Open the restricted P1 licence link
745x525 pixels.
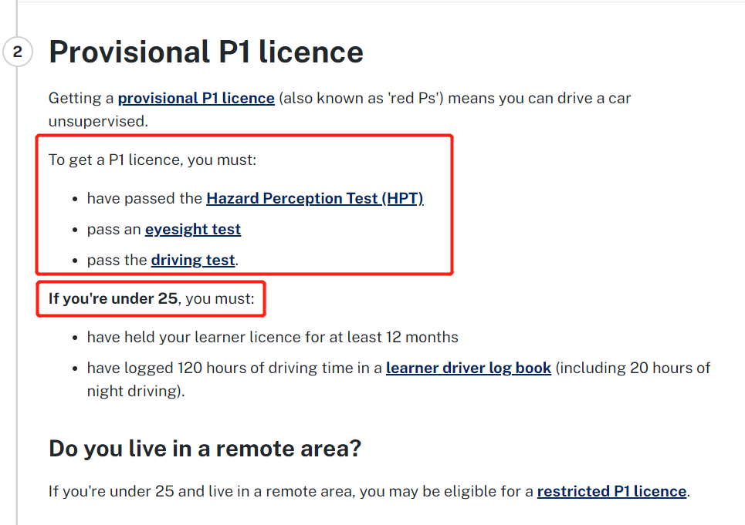[612, 491]
